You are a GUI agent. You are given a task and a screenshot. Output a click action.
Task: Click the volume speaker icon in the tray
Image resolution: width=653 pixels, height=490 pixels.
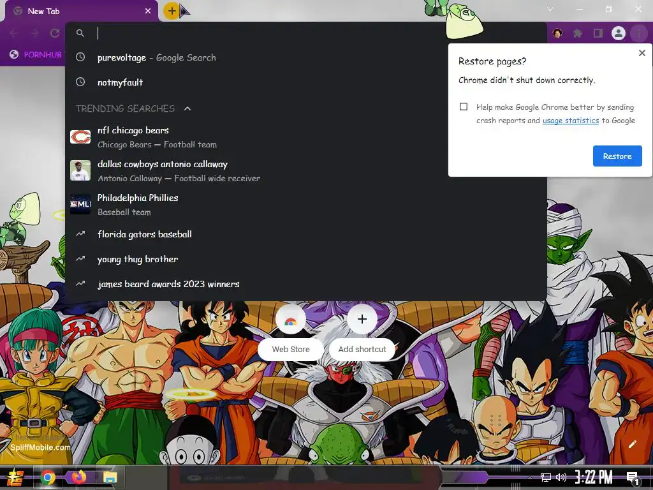[x=561, y=477]
